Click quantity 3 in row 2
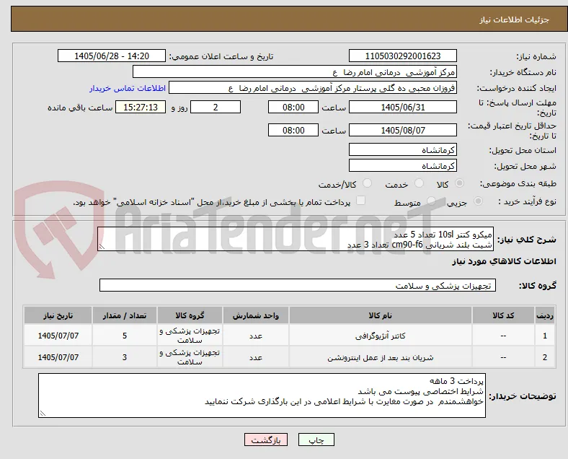This screenshot has width=568, height=459. 125,357
